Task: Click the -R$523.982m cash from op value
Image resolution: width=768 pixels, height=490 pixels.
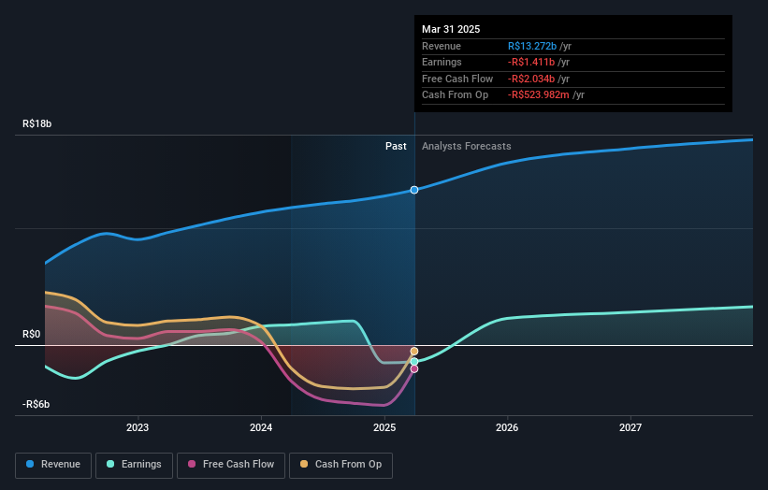Action: pos(538,95)
